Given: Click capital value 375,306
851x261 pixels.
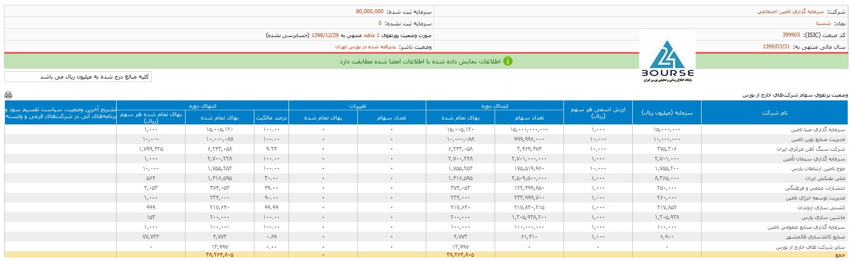Looking at the screenshot, I should (x=667, y=149).
